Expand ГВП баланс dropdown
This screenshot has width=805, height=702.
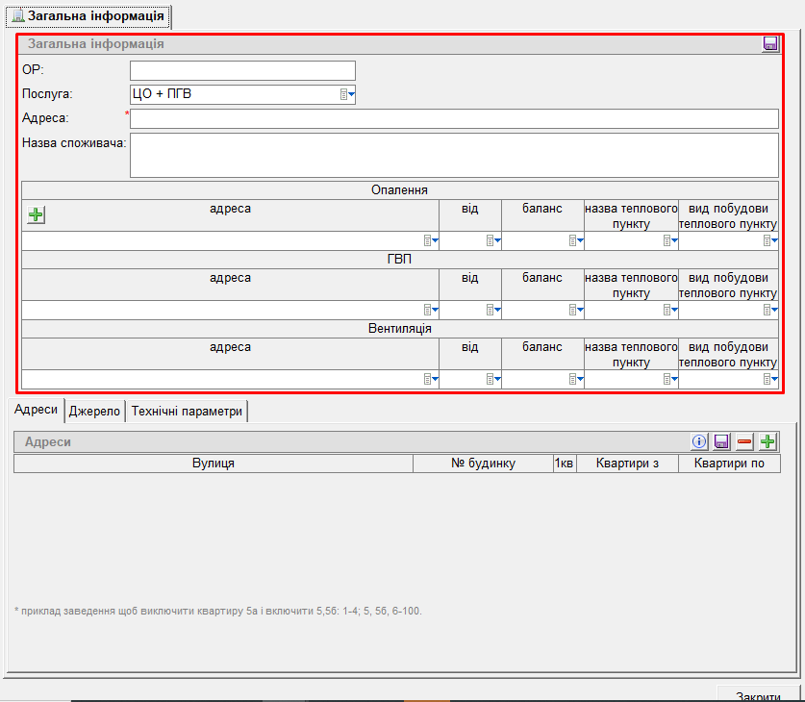tap(575, 310)
